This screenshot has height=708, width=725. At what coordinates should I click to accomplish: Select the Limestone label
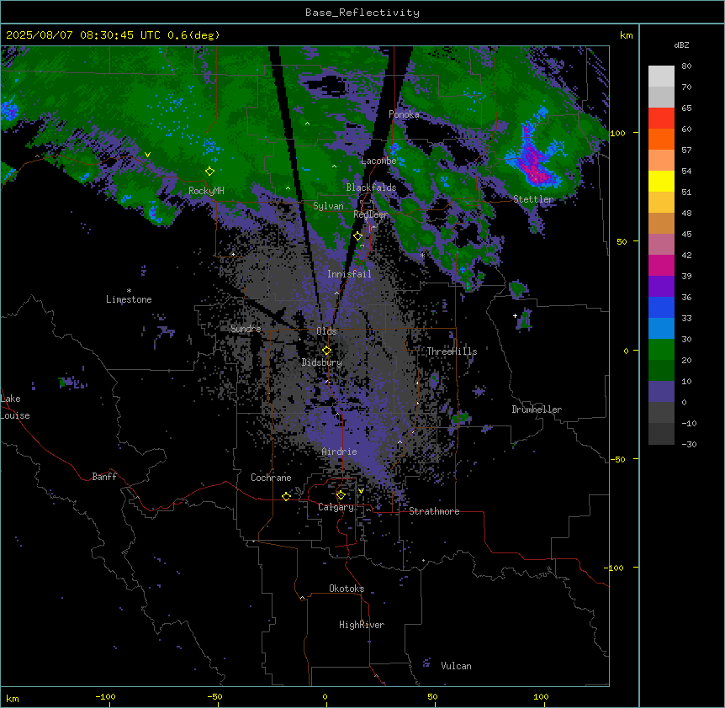pos(129,299)
